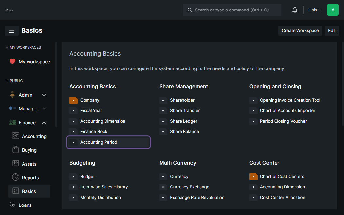Click the Loans icon in sidebar
The height and width of the screenshot is (215, 344).
click(x=12, y=205)
